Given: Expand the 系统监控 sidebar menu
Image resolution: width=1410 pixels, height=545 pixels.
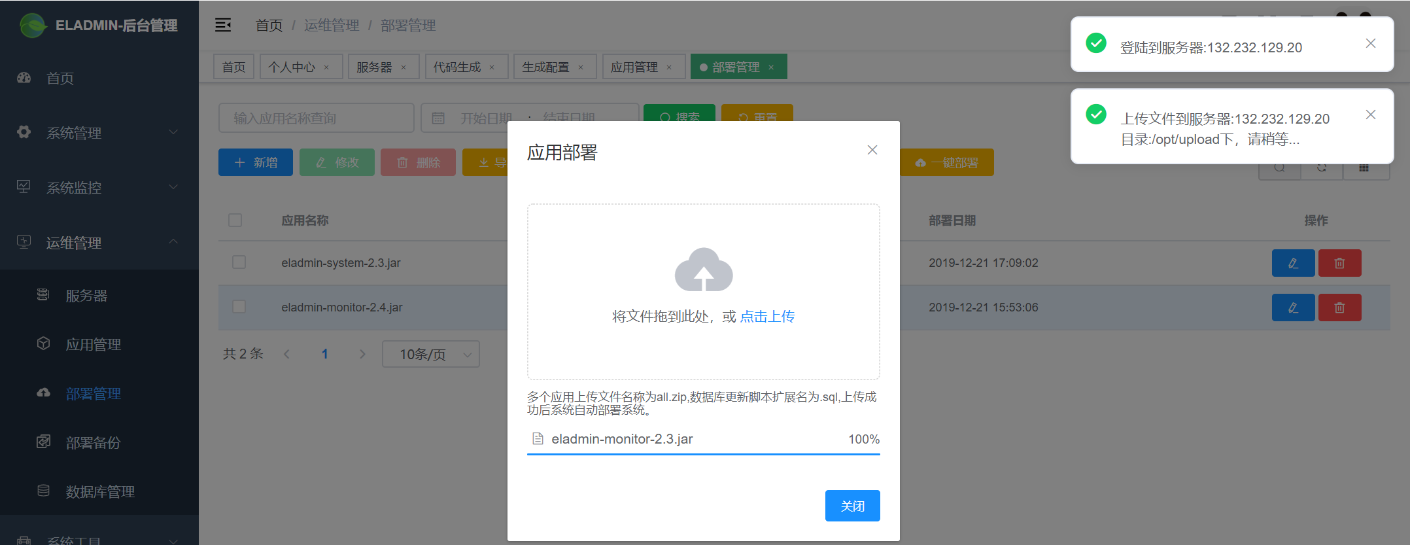Looking at the screenshot, I should click(x=99, y=188).
